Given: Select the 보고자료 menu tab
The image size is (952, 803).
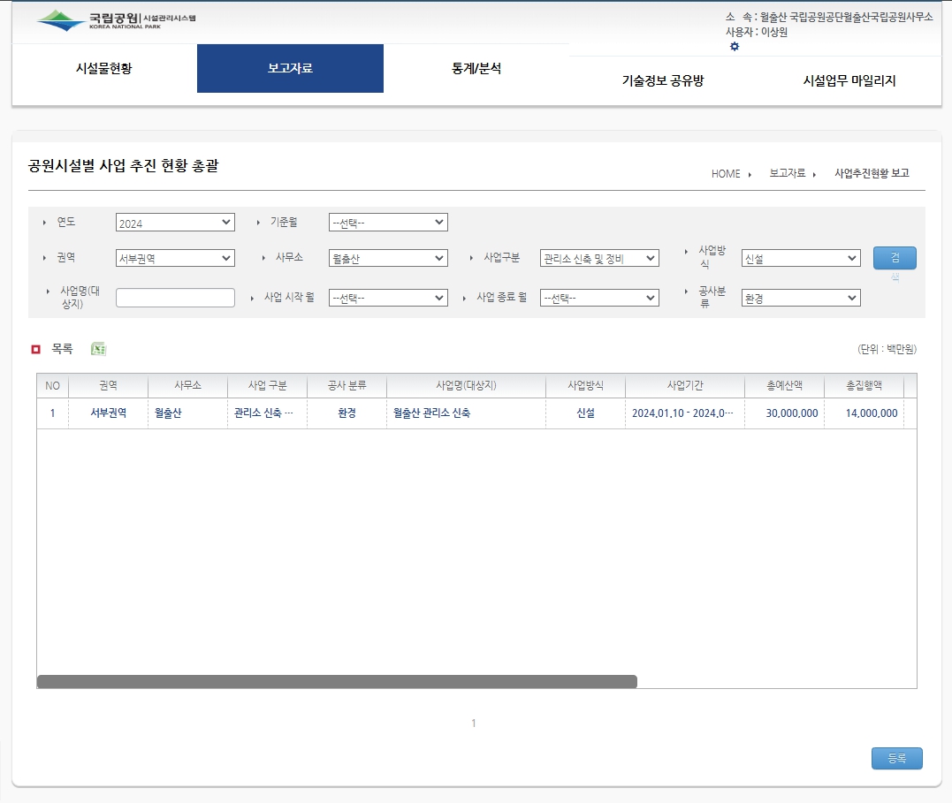Looking at the screenshot, I should pos(290,69).
